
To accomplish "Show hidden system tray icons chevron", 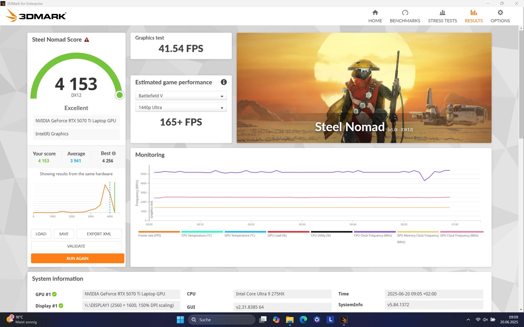I will point(468,320).
